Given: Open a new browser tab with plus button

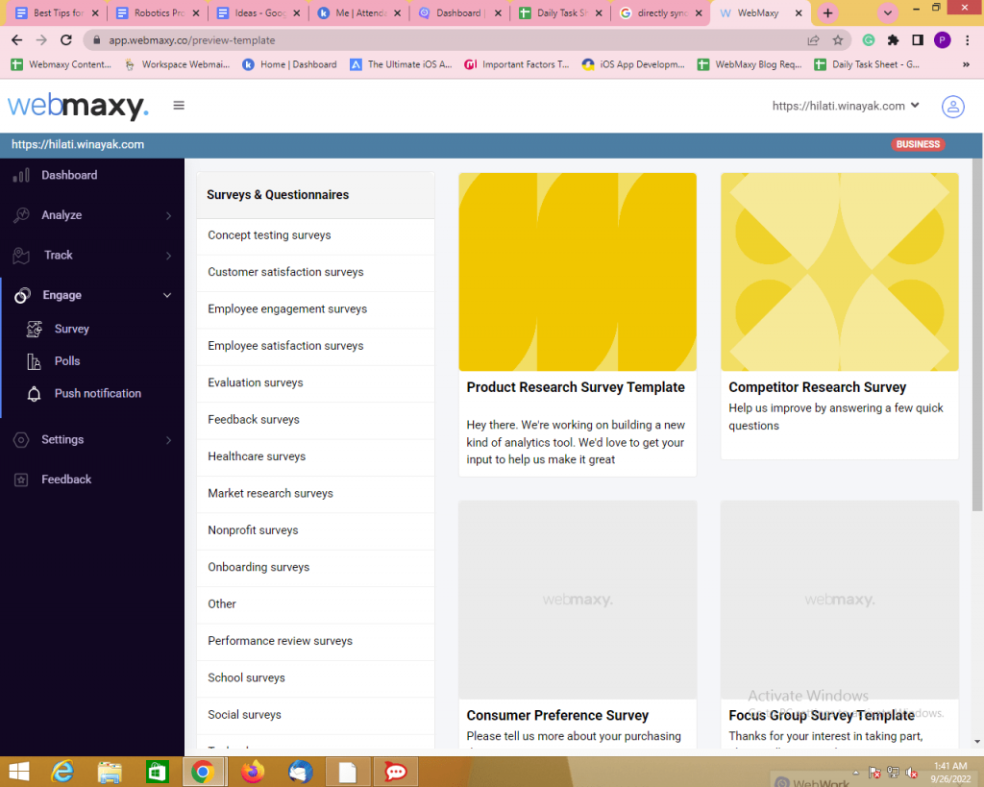Looking at the screenshot, I should 827,13.
